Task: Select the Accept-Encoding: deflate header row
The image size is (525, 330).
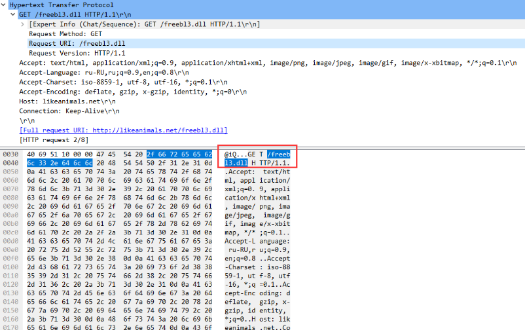Action: point(133,92)
